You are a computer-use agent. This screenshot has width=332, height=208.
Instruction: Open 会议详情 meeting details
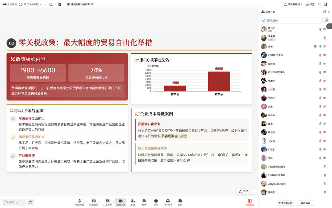[x=10, y=4]
